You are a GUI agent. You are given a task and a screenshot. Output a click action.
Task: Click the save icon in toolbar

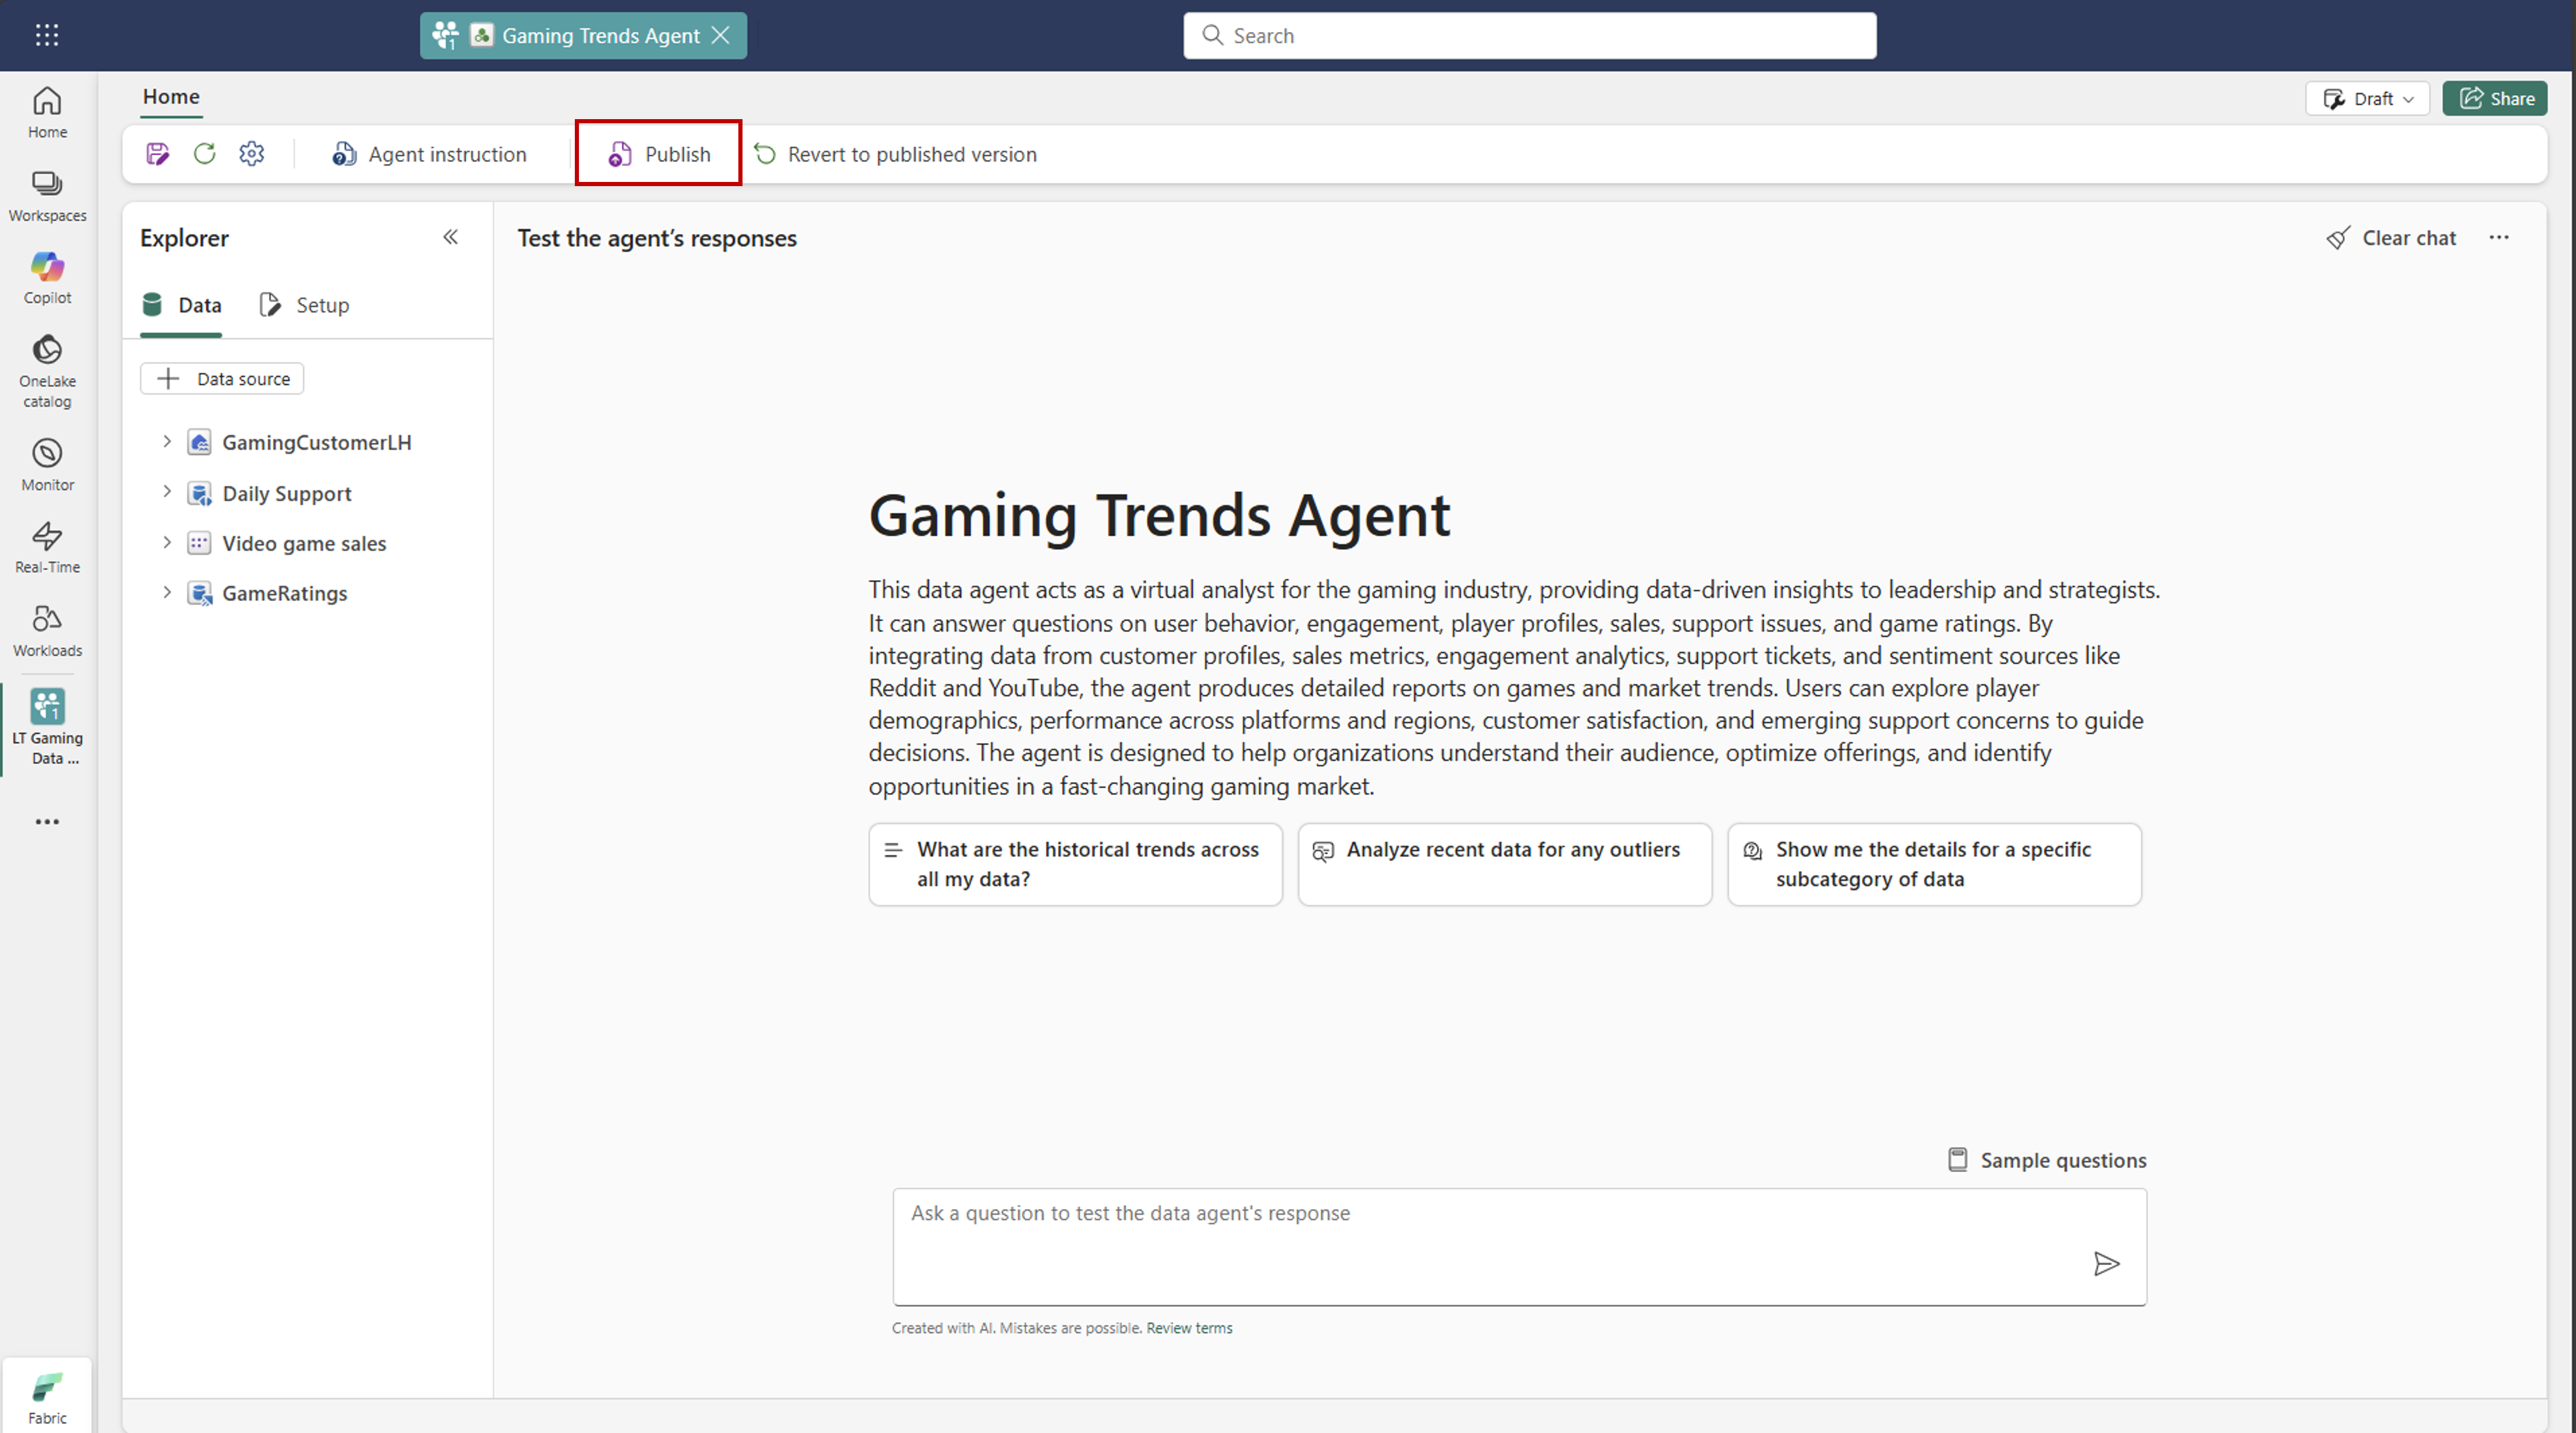pos(157,154)
